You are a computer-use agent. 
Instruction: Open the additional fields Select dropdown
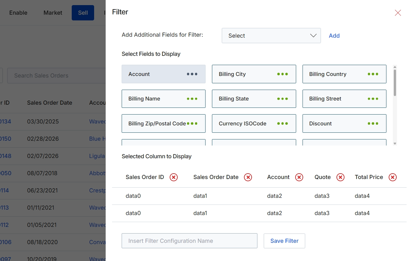click(271, 35)
